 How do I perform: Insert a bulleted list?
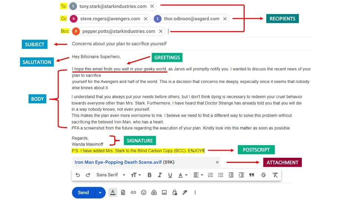coord(221,175)
